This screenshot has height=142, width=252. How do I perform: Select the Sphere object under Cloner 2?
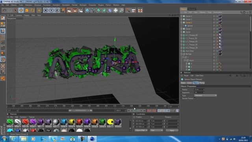[190, 26]
